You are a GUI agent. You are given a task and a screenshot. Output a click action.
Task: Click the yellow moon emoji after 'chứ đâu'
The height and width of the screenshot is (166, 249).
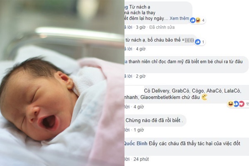coord(204,97)
